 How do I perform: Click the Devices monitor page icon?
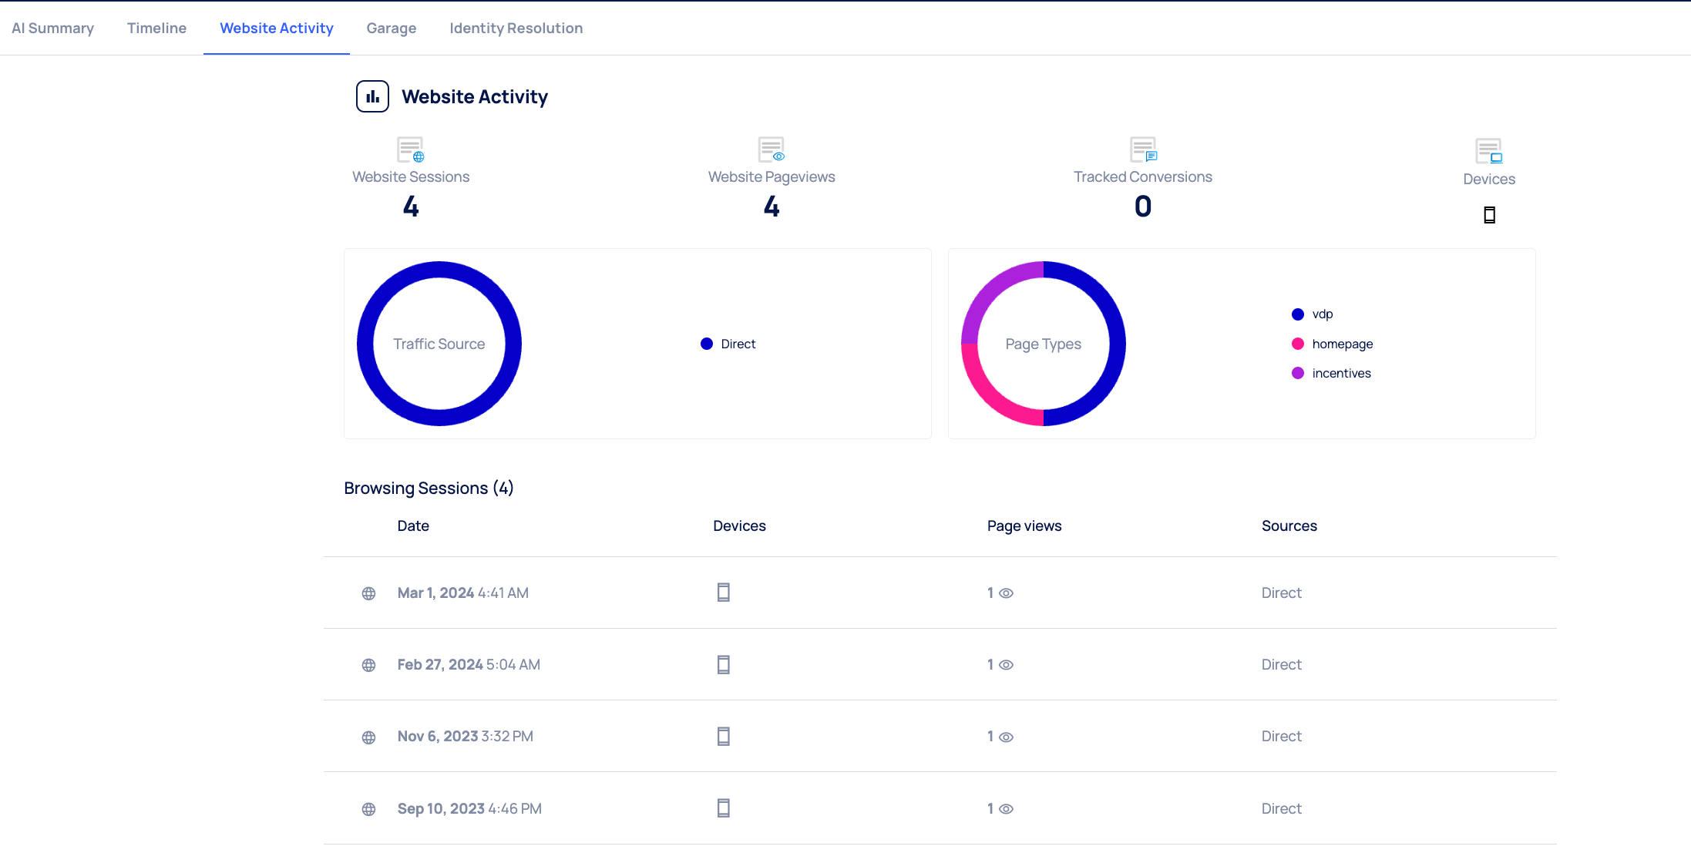click(1488, 151)
